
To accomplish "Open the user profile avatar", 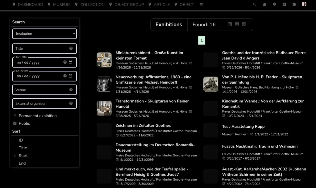I will click(304, 4).
